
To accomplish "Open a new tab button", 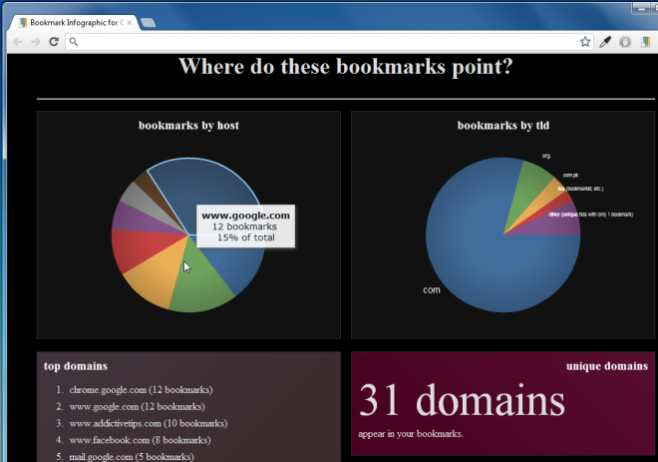I will tap(148, 23).
